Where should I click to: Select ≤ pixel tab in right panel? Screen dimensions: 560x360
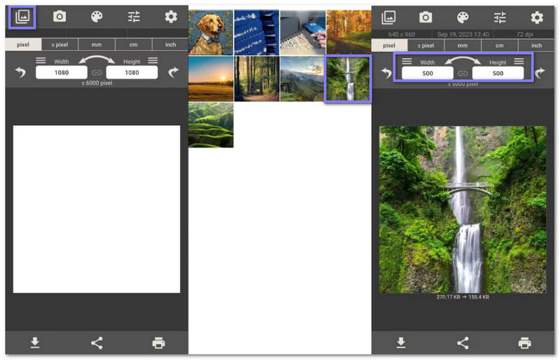coord(426,45)
